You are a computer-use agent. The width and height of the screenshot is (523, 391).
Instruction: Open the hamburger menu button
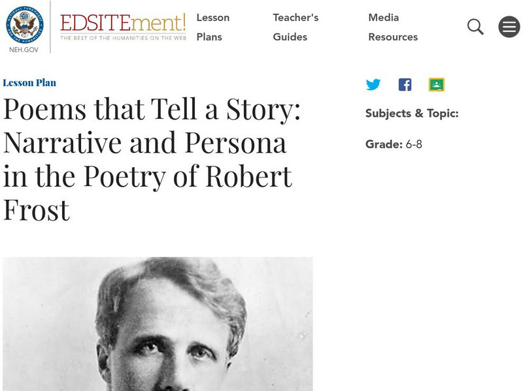pos(509,27)
